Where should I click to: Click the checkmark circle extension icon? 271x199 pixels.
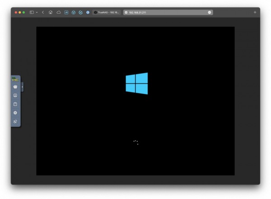[80, 12]
